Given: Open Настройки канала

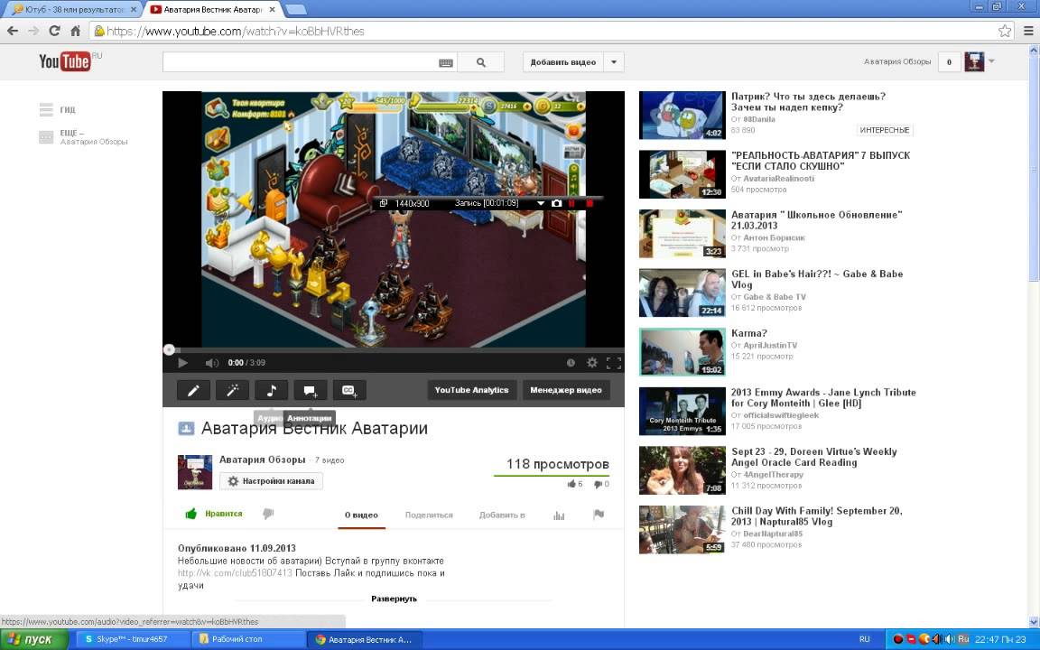Looking at the screenshot, I should 271,481.
